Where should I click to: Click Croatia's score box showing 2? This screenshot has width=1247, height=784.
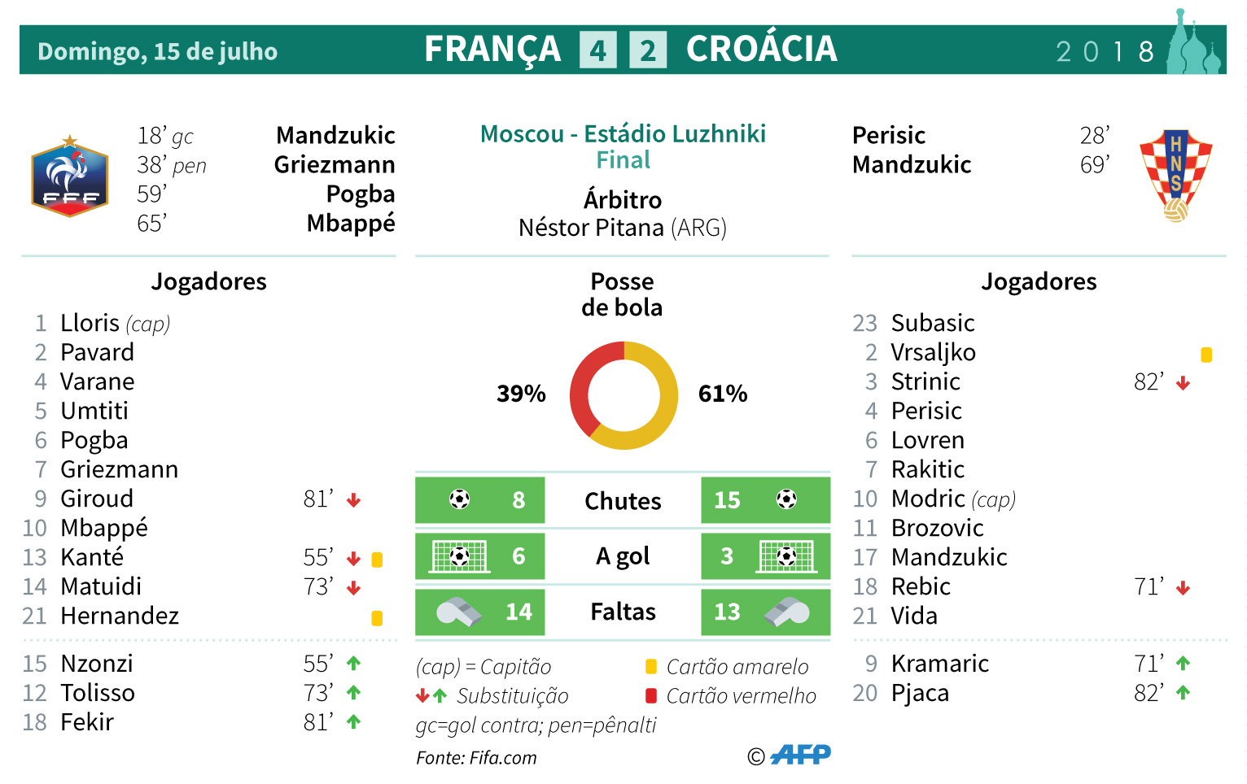tap(648, 50)
